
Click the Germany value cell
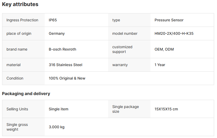(57, 33)
